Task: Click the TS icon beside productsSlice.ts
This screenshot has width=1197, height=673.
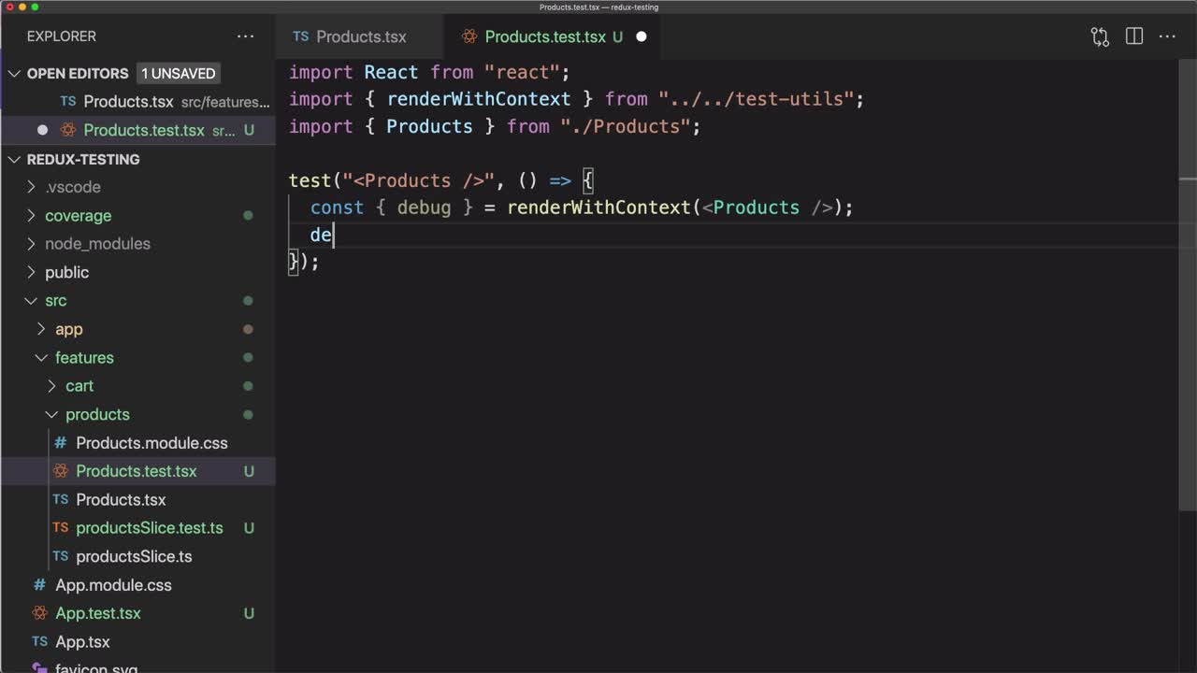Action: pos(61,556)
